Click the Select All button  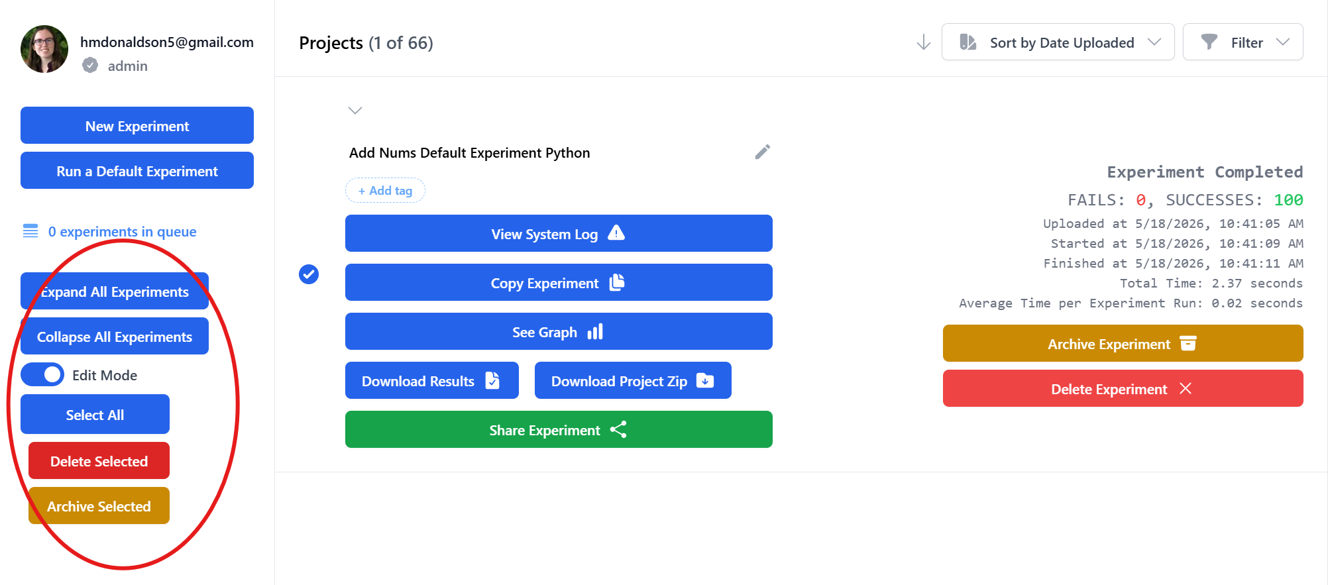[95, 415]
